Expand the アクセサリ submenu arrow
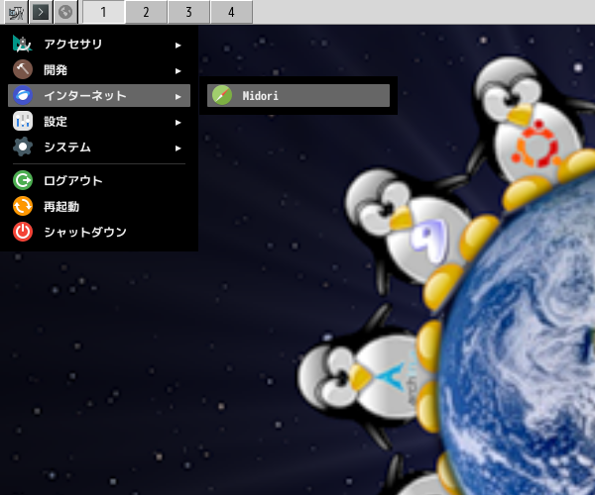 [178, 46]
